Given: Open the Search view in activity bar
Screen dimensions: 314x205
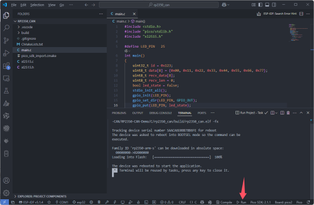Looking at the screenshot, I should tap(6, 28).
